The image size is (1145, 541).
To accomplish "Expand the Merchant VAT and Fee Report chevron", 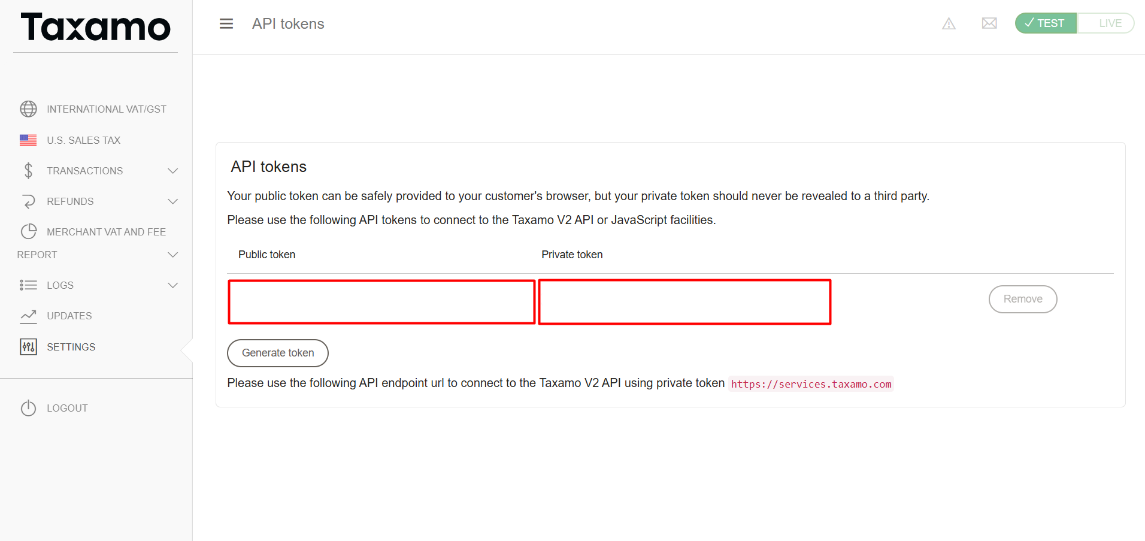I will (173, 255).
